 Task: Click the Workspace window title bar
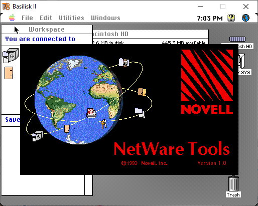[47, 30]
